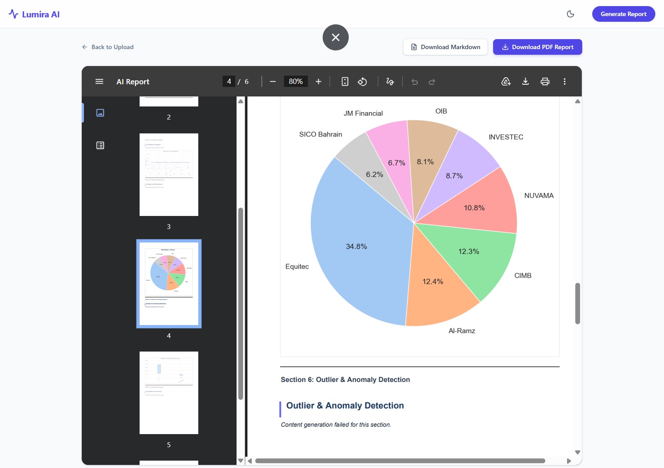Click the save to Drive icon
This screenshot has height=468, width=664.
point(506,81)
